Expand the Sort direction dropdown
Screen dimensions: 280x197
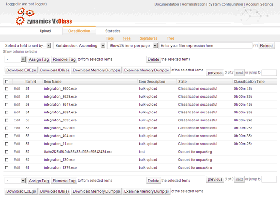(x=78, y=46)
